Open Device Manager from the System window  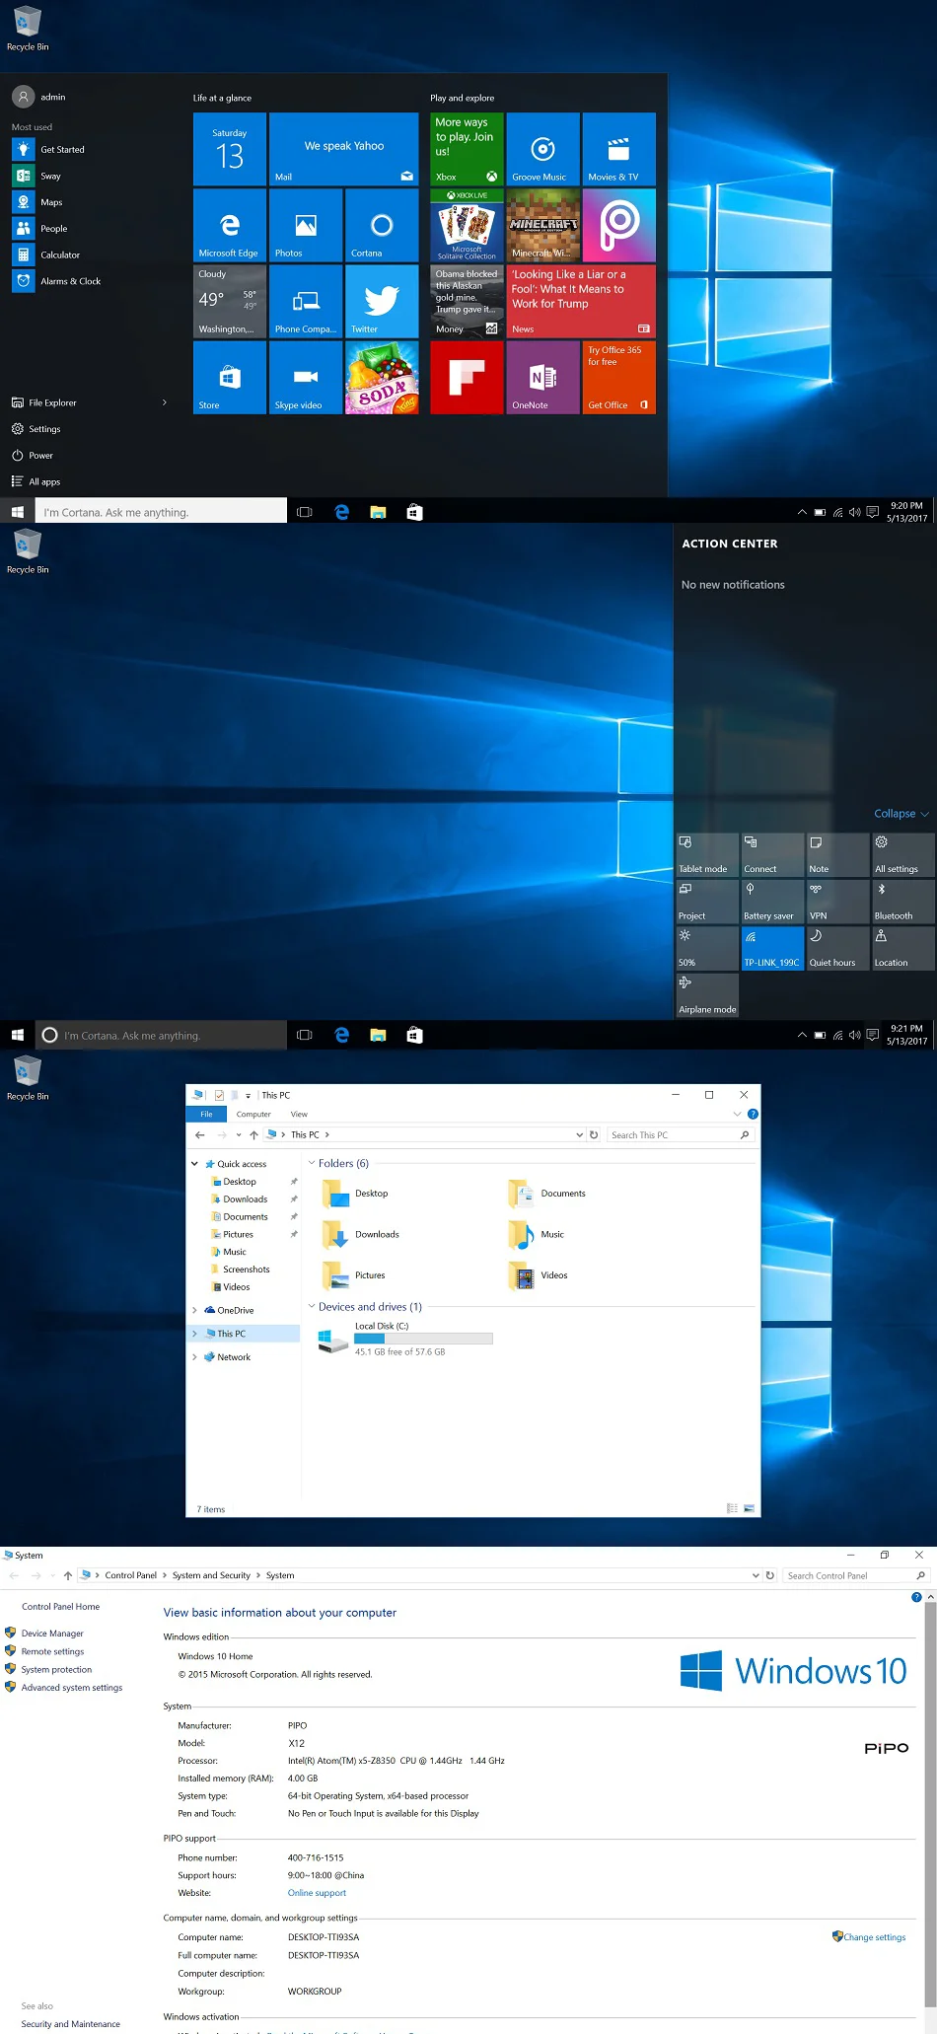coord(52,1634)
